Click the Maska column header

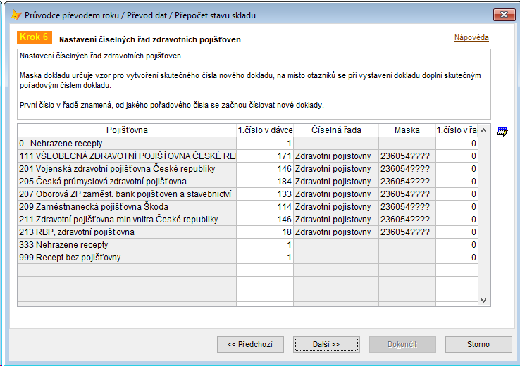(x=407, y=130)
